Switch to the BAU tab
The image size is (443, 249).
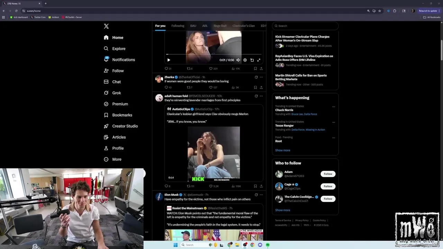click(x=193, y=26)
